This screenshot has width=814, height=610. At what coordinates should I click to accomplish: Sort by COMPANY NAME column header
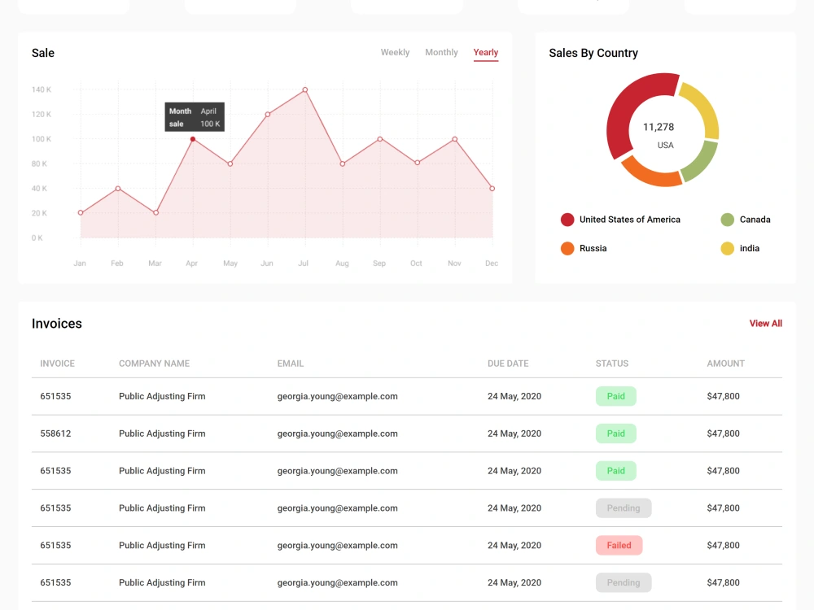(154, 364)
